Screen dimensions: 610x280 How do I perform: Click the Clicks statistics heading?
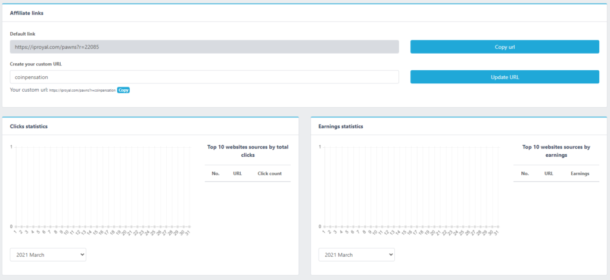(x=29, y=126)
